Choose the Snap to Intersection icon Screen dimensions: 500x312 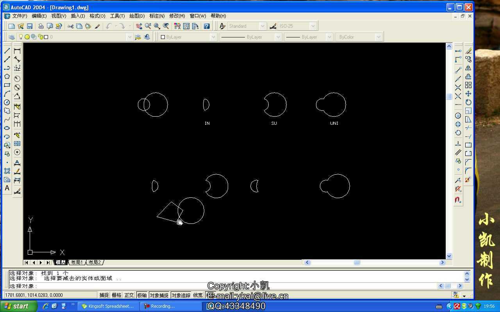458,87
